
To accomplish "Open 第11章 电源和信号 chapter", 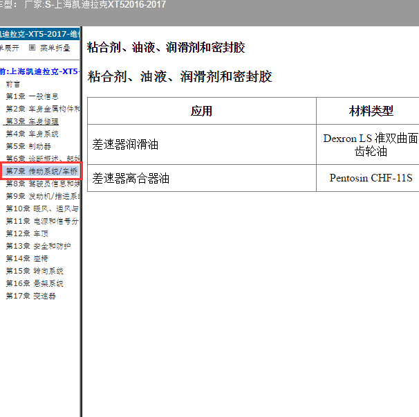I will coord(42,221).
